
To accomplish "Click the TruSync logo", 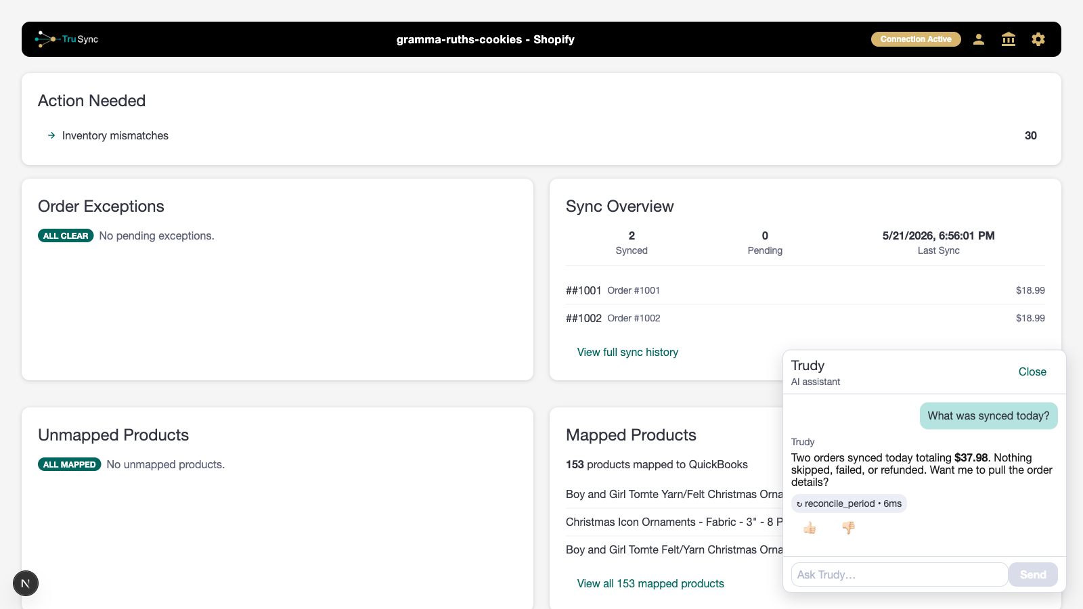I will coord(66,39).
